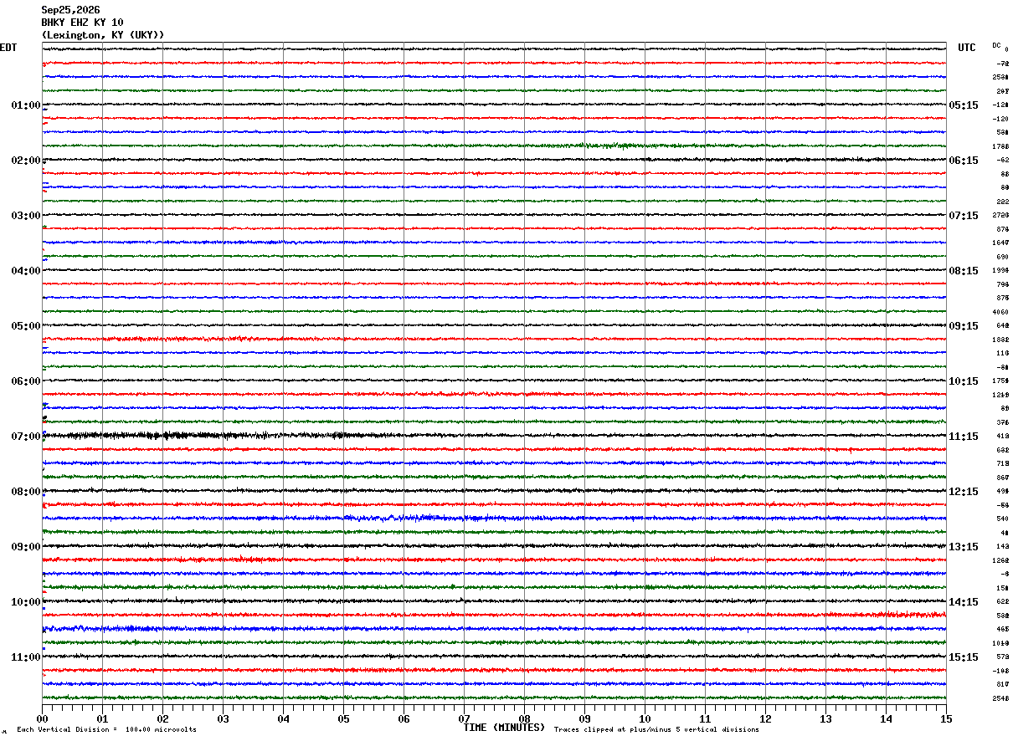
Task: Click the TIME (MINUTES) axis title
Action: pyautogui.click(x=504, y=728)
